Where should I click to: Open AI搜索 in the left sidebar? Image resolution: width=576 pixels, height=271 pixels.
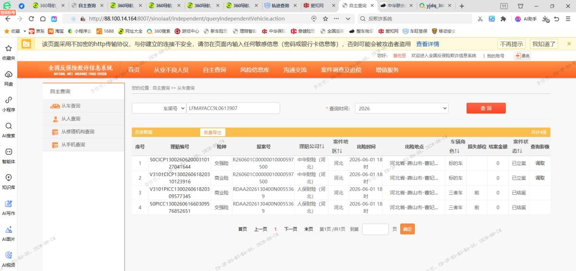tap(9, 130)
